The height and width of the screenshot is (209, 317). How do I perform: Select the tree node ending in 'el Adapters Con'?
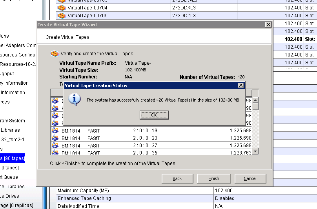pyautogui.click(x=18, y=45)
